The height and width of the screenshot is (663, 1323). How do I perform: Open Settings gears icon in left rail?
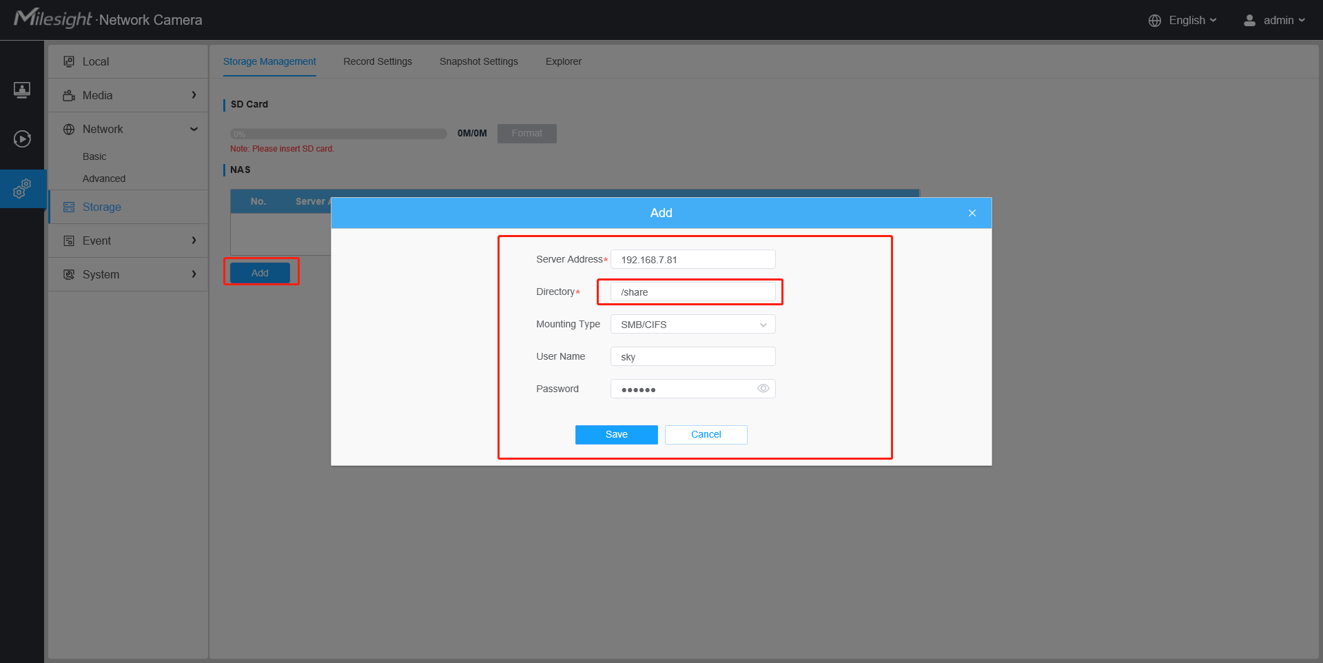click(x=22, y=189)
